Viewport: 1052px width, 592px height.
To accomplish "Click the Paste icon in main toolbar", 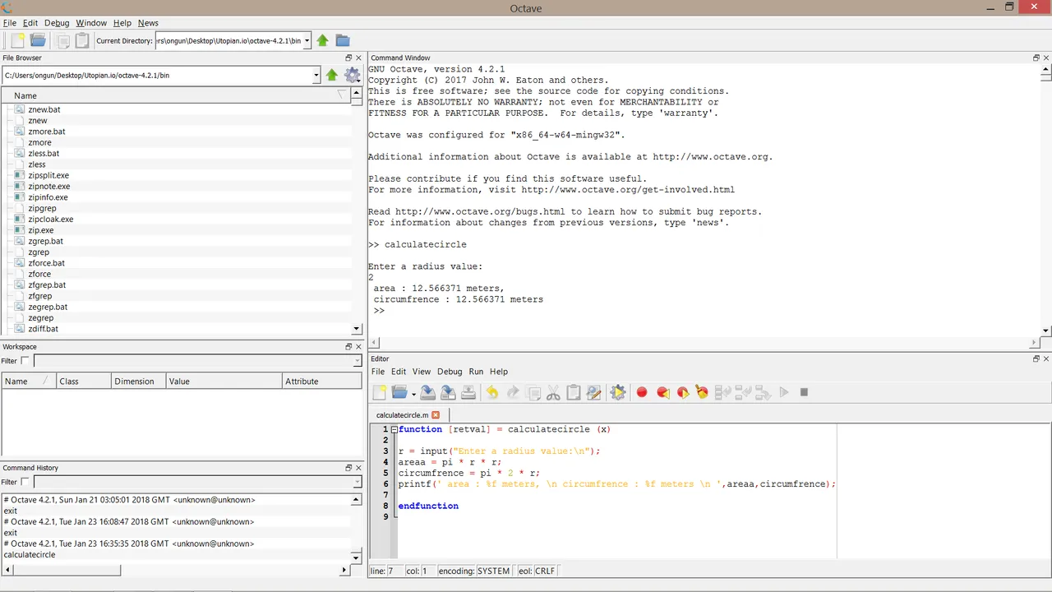I will 82,40.
